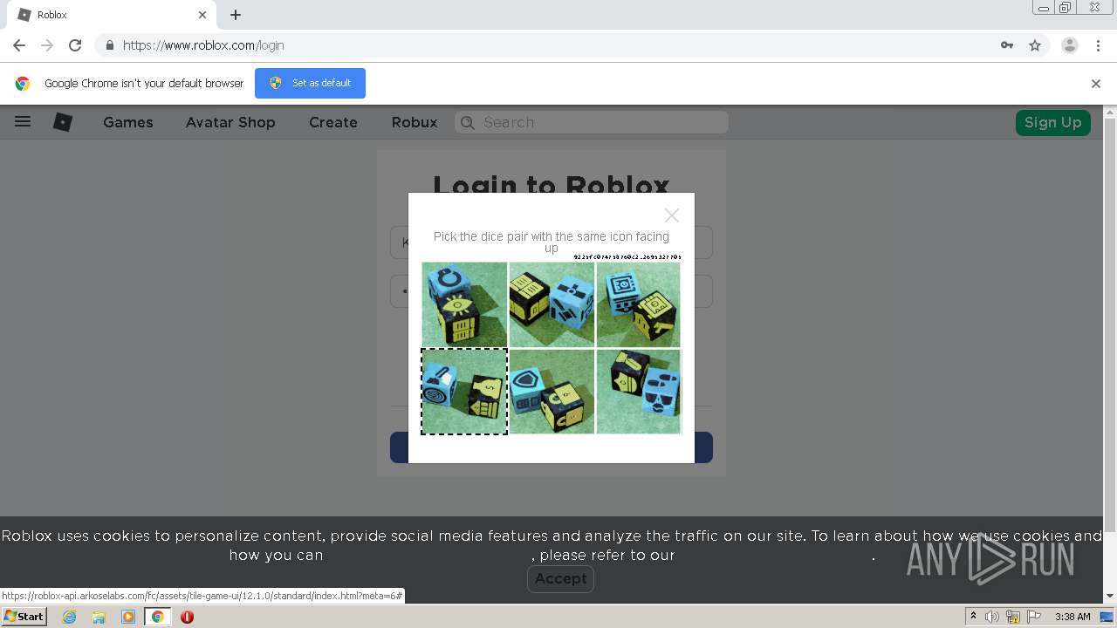Click the red Opera taskbar icon
1117x628 pixels.
[x=187, y=617]
